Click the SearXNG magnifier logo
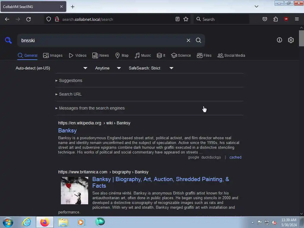Viewport: 304px width, 228px height. pyautogui.click(x=8, y=40)
